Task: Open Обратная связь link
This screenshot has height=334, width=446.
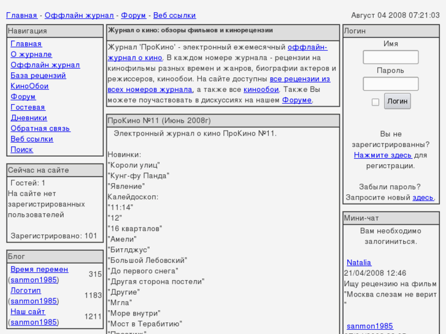Action: (40, 128)
